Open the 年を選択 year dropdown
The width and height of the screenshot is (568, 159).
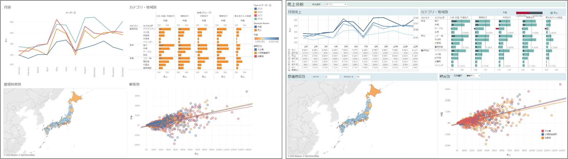pos(335,5)
